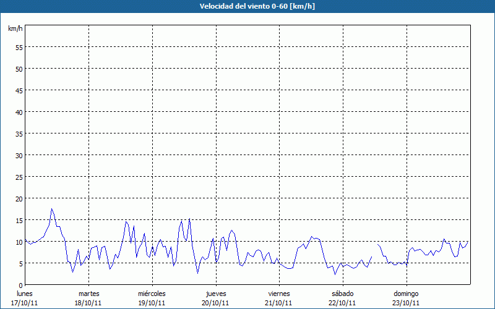Click the 40 y-axis tick label
The height and width of the screenshot is (309, 495).
(19, 112)
